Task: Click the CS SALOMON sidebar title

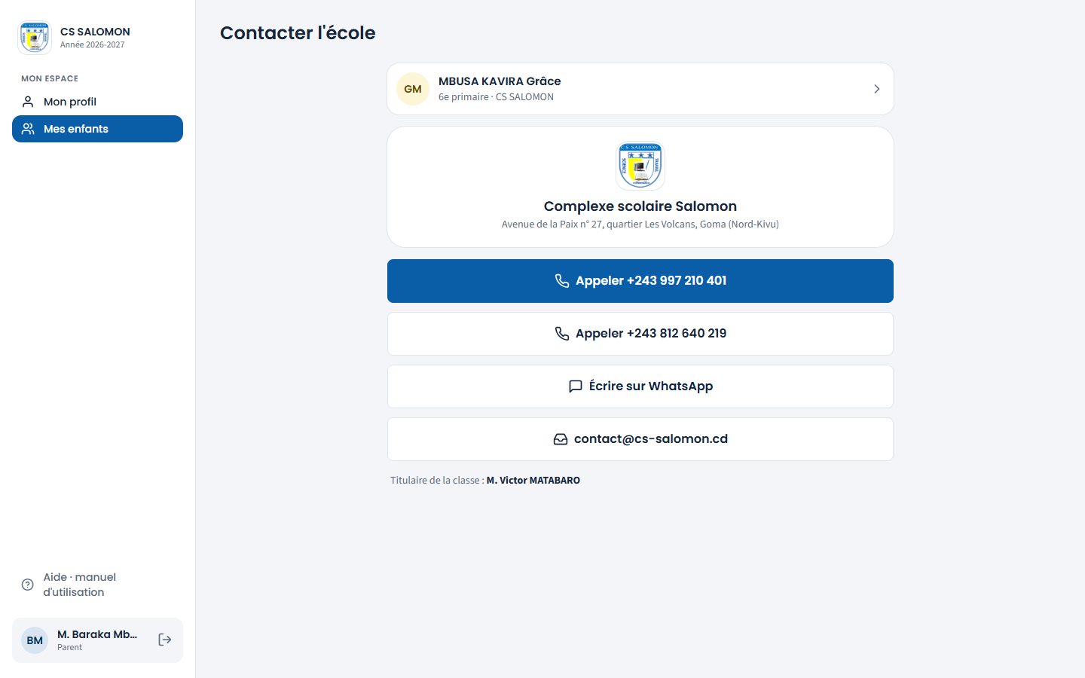Action: pyautogui.click(x=95, y=32)
